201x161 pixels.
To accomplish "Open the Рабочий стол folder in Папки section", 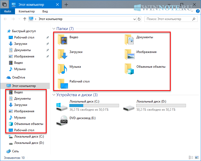I will tap(73, 84).
